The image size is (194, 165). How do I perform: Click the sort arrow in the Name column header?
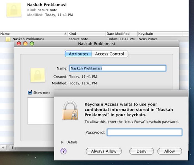[x=65, y=34]
